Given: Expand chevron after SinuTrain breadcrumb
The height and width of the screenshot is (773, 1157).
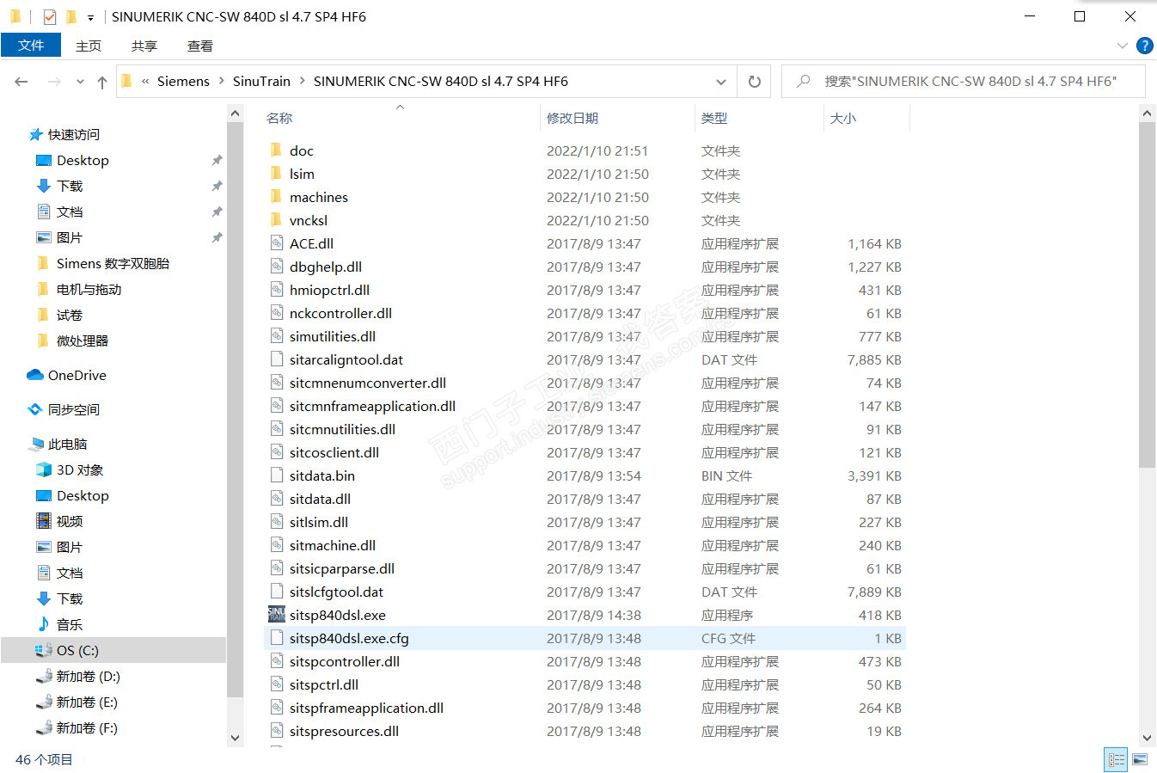Looking at the screenshot, I should point(303,81).
